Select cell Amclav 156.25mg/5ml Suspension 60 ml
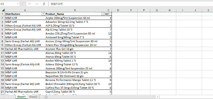The height and width of the screenshot is (99, 213). click(75, 33)
